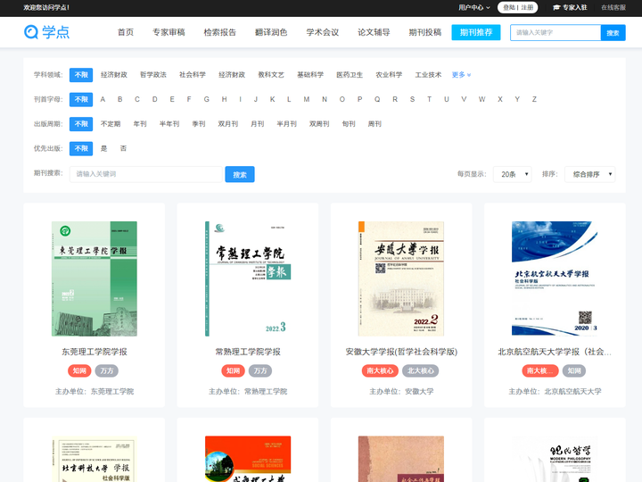
Task: Click the 期刊搜索 搜索 button
Action: (240, 174)
